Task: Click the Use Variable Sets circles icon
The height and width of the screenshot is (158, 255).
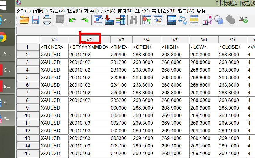Action: coord(219,20)
